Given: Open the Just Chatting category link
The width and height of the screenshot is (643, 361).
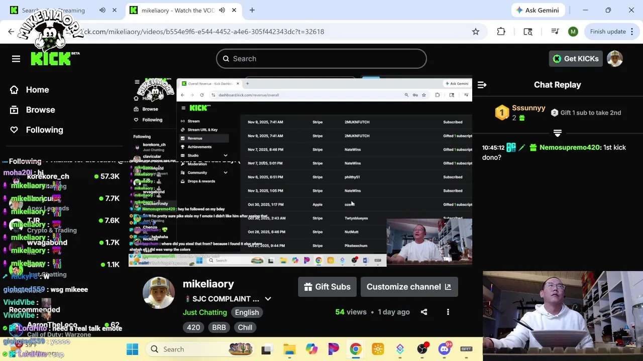Looking at the screenshot, I should (205, 312).
